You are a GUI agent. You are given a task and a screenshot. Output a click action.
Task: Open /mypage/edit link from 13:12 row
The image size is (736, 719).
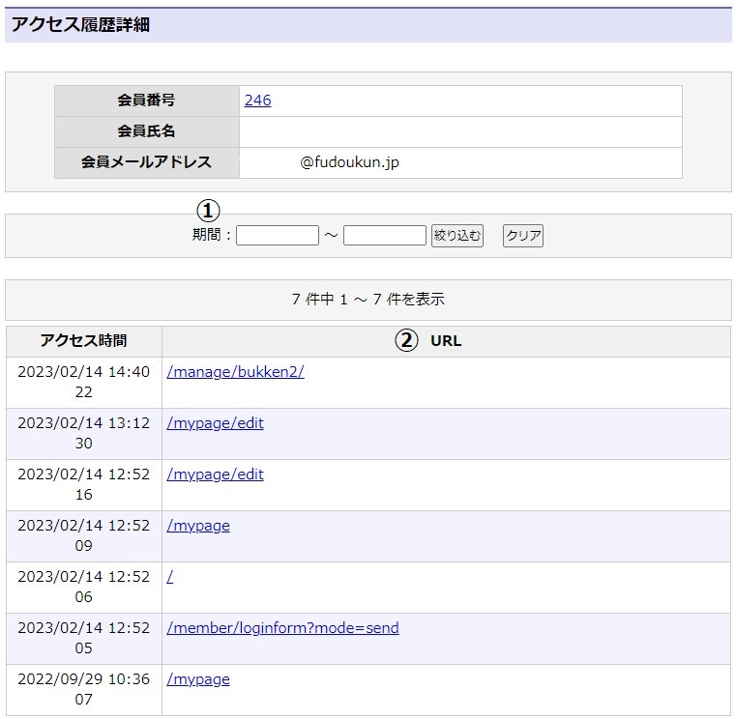click(x=215, y=423)
